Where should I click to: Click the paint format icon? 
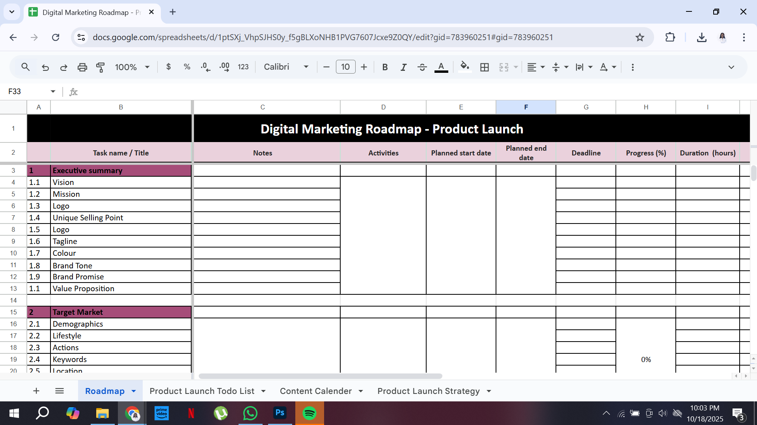coord(101,67)
